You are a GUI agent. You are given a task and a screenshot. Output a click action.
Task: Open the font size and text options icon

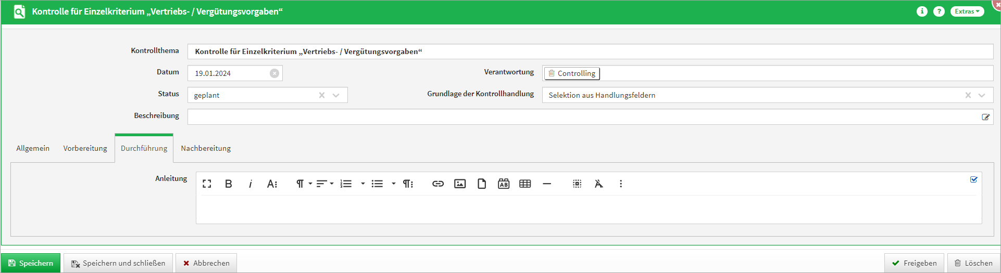pos(272,184)
